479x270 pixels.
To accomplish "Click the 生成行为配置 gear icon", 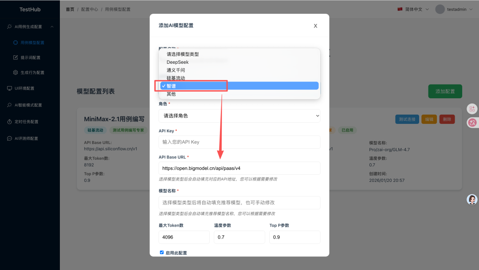I will 15,72.
